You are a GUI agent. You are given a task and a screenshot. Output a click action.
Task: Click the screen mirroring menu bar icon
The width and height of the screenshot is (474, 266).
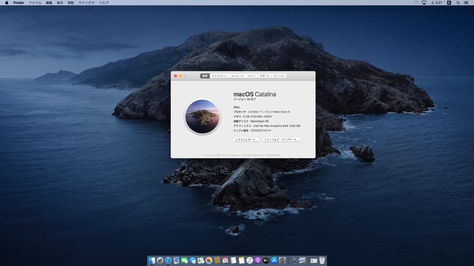click(x=424, y=3)
